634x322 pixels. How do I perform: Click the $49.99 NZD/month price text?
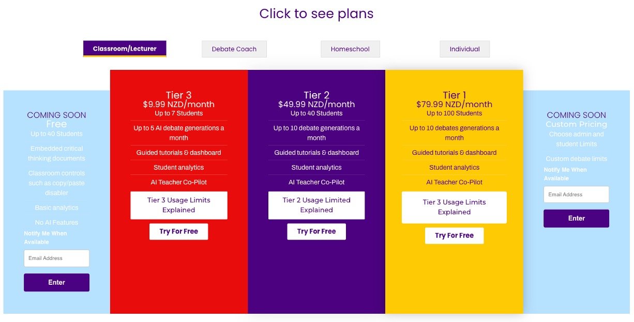316,105
